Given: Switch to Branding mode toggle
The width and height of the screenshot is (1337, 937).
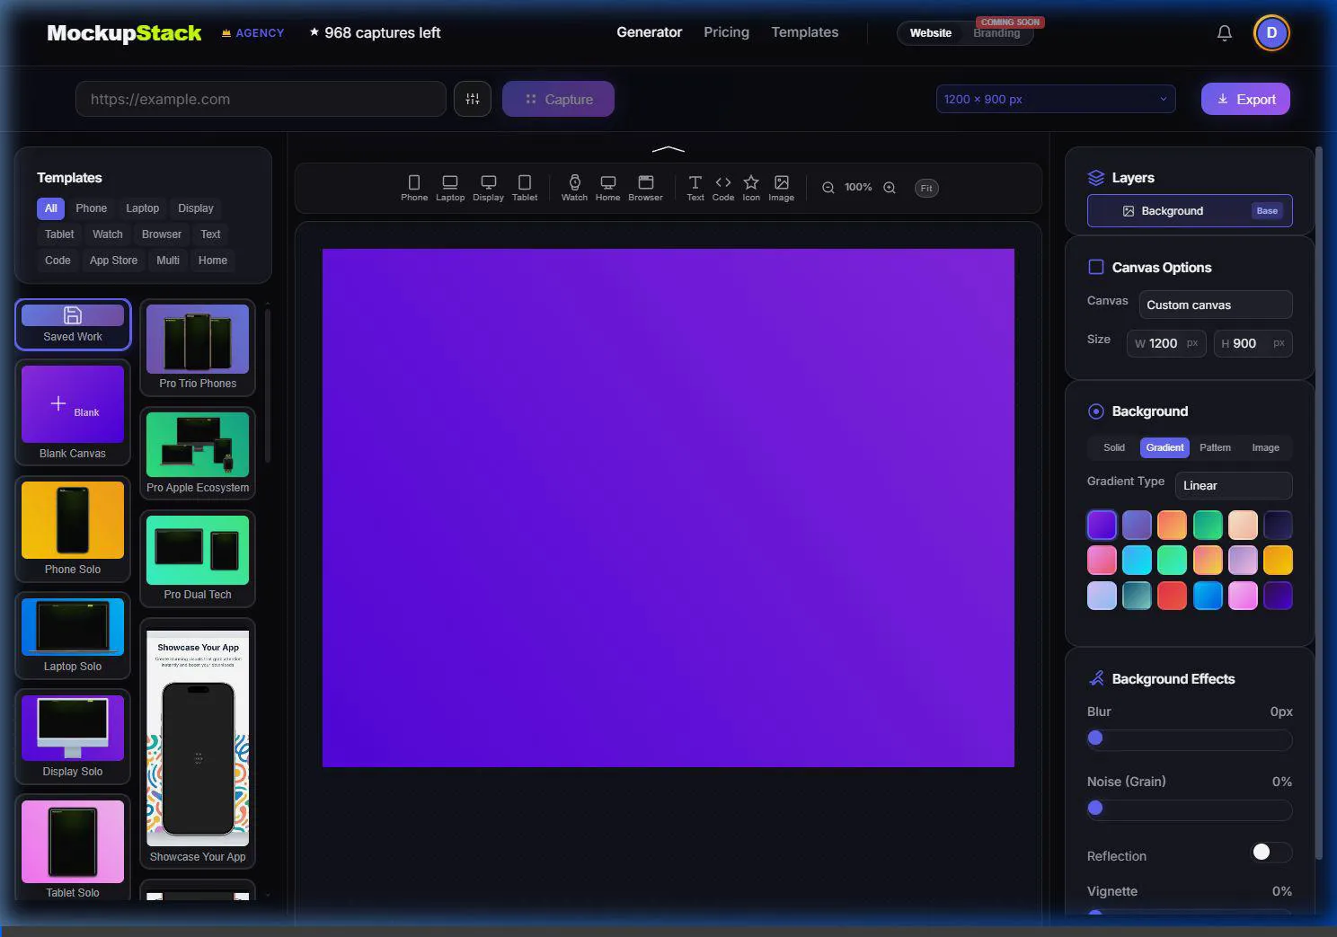Looking at the screenshot, I should 996,33.
